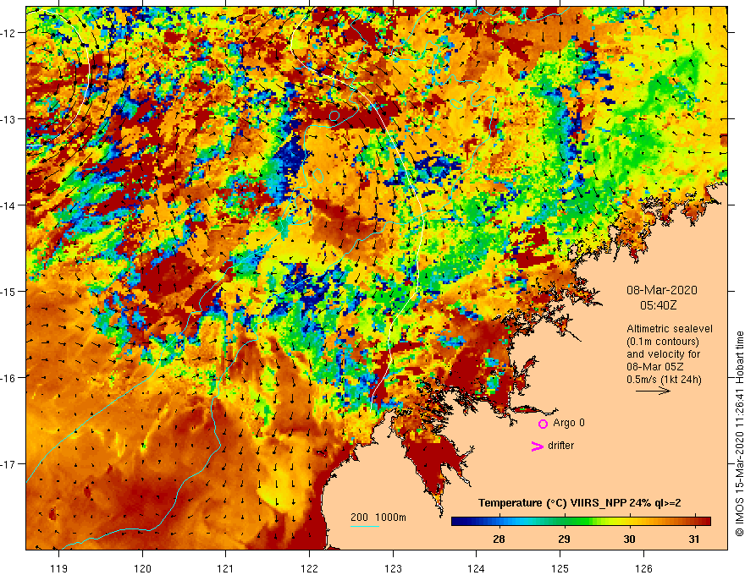Image resolution: width=745 pixels, height=575 pixels.
Task: Click latitude axis label -12
Action: tap(8, 33)
